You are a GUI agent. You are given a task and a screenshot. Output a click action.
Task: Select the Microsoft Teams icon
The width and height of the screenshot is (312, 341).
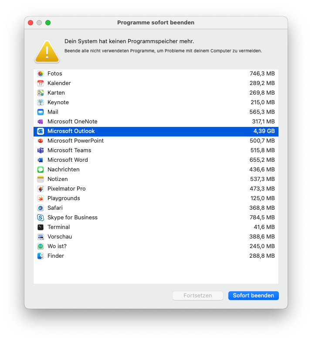coord(41,150)
